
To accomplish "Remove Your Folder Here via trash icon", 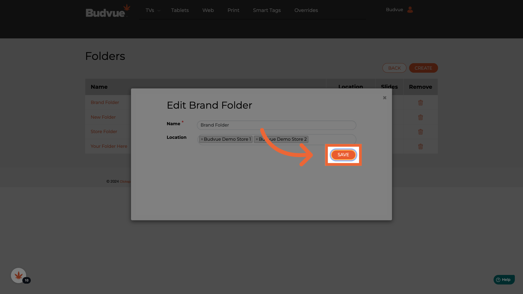I will pos(420,146).
